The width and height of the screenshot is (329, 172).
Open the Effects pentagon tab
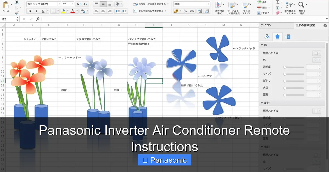pyautogui.click(x=277, y=37)
